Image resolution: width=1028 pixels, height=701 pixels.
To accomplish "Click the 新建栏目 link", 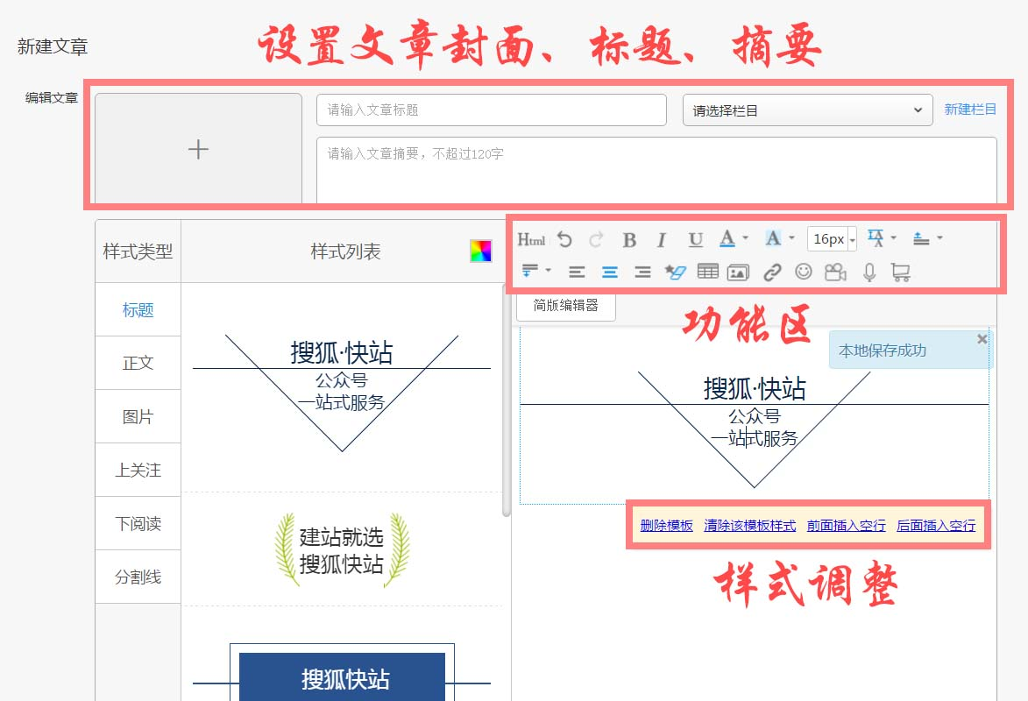I will click(970, 110).
